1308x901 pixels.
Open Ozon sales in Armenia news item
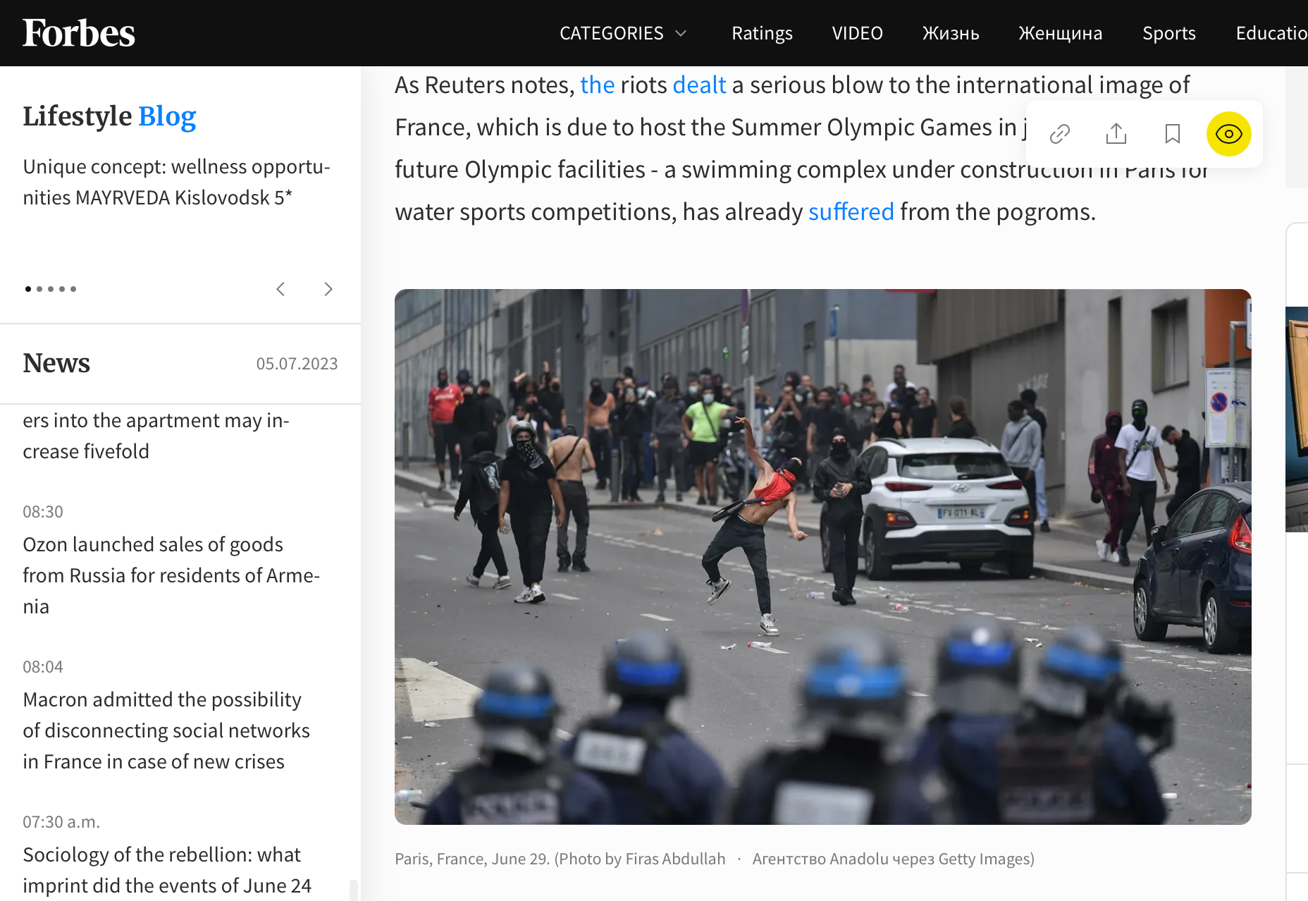(x=171, y=575)
